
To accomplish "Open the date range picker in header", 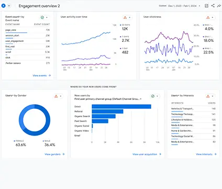I will 180,6.
